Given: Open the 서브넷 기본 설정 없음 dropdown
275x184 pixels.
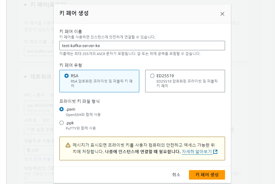Looking at the screenshot, I should click(38, 130).
